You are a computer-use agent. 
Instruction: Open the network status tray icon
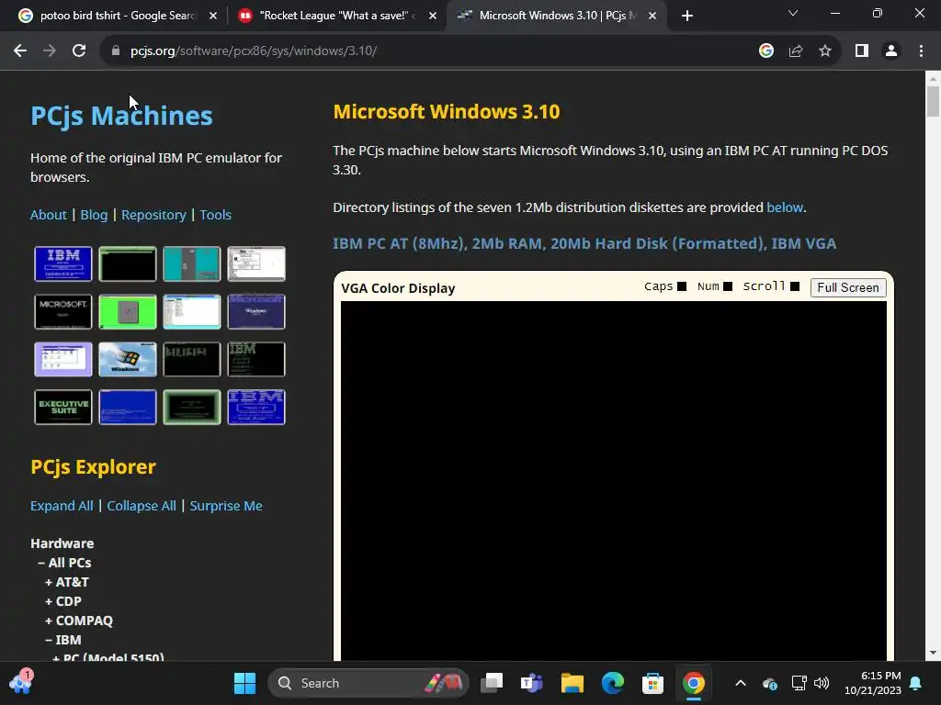799,683
